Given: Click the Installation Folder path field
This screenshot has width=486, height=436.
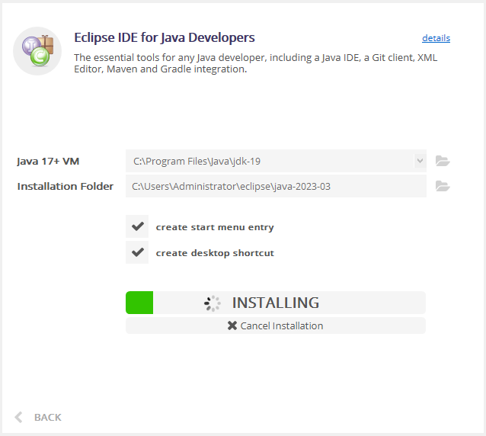Looking at the screenshot, I should (276, 186).
